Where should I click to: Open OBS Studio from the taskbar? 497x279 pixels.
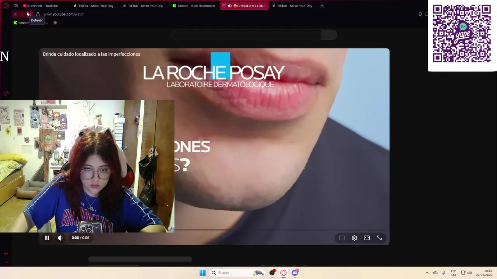click(272, 273)
